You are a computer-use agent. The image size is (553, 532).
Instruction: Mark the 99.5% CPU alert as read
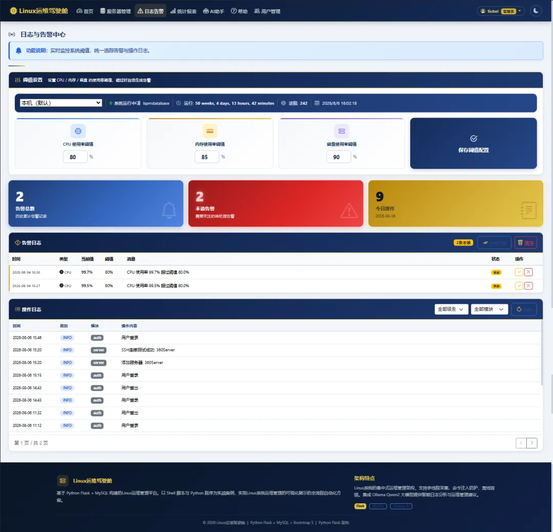519,286
